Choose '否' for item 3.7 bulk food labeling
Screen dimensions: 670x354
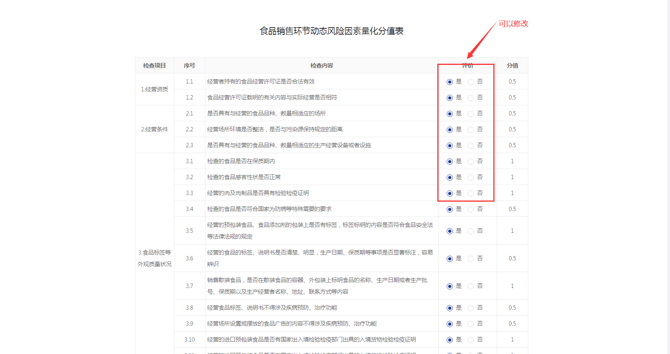[471, 286]
